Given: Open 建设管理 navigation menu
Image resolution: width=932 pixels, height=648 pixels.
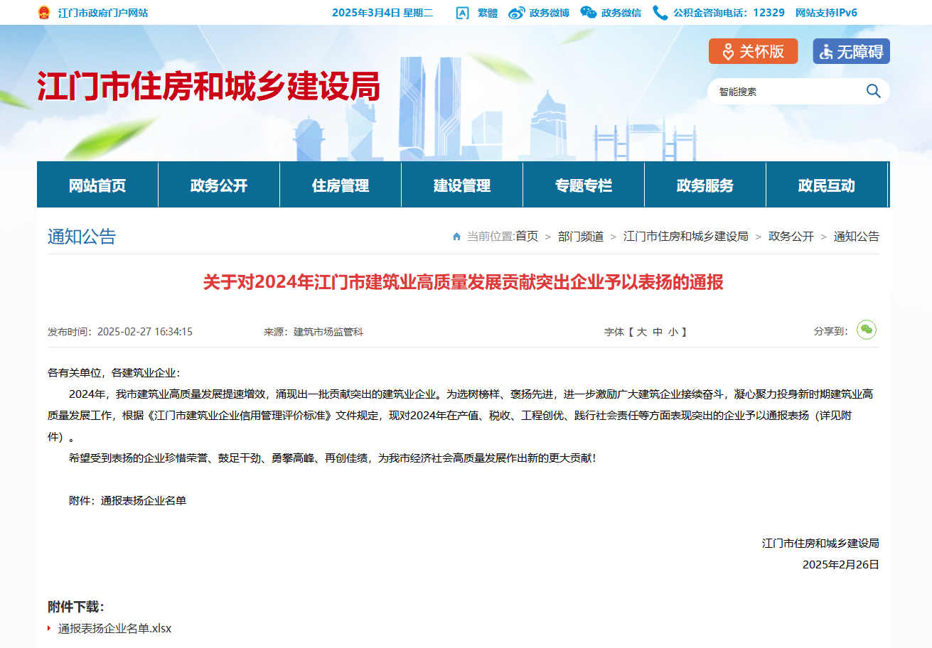Looking at the screenshot, I should tap(462, 185).
